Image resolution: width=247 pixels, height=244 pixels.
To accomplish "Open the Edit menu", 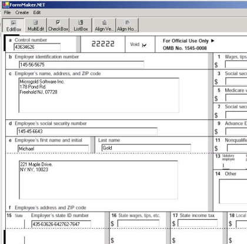I will pyautogui.click(x=36, y=12).
